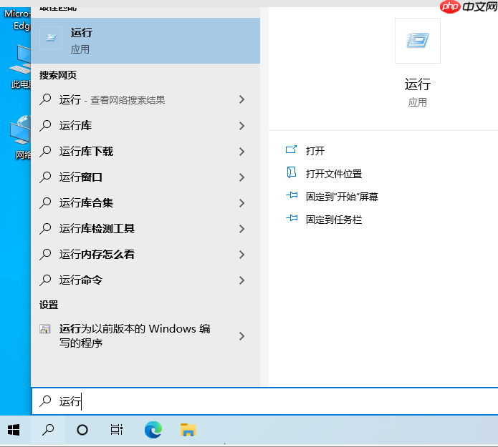Select web suggestion 运行库下载
The height and width of the screenshot is (447, 498).
pyautogui.click(x=145, y=151)
